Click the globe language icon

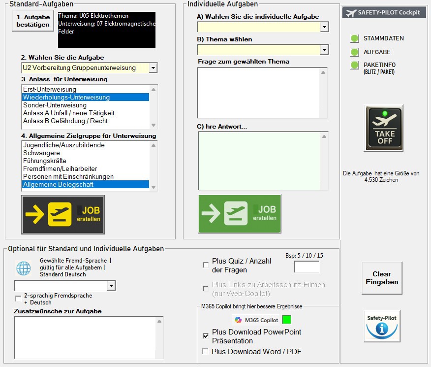pos(24,267)
